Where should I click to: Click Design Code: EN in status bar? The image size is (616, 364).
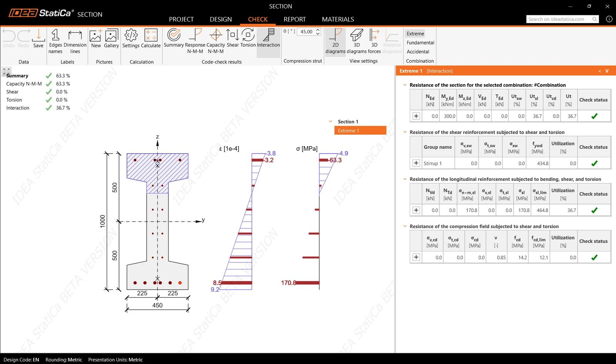(x=21, y=360)
